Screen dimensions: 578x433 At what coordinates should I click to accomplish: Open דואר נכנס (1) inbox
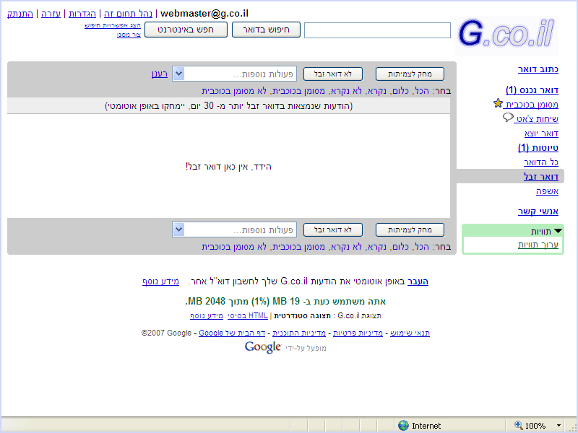[x=532, y=89]
